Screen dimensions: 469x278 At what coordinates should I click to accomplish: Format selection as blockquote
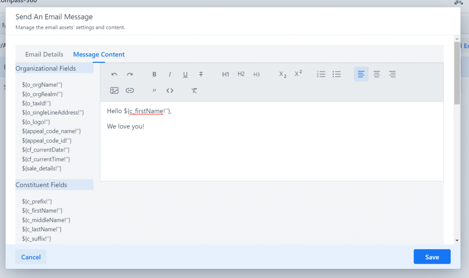(x=154, y=90)
